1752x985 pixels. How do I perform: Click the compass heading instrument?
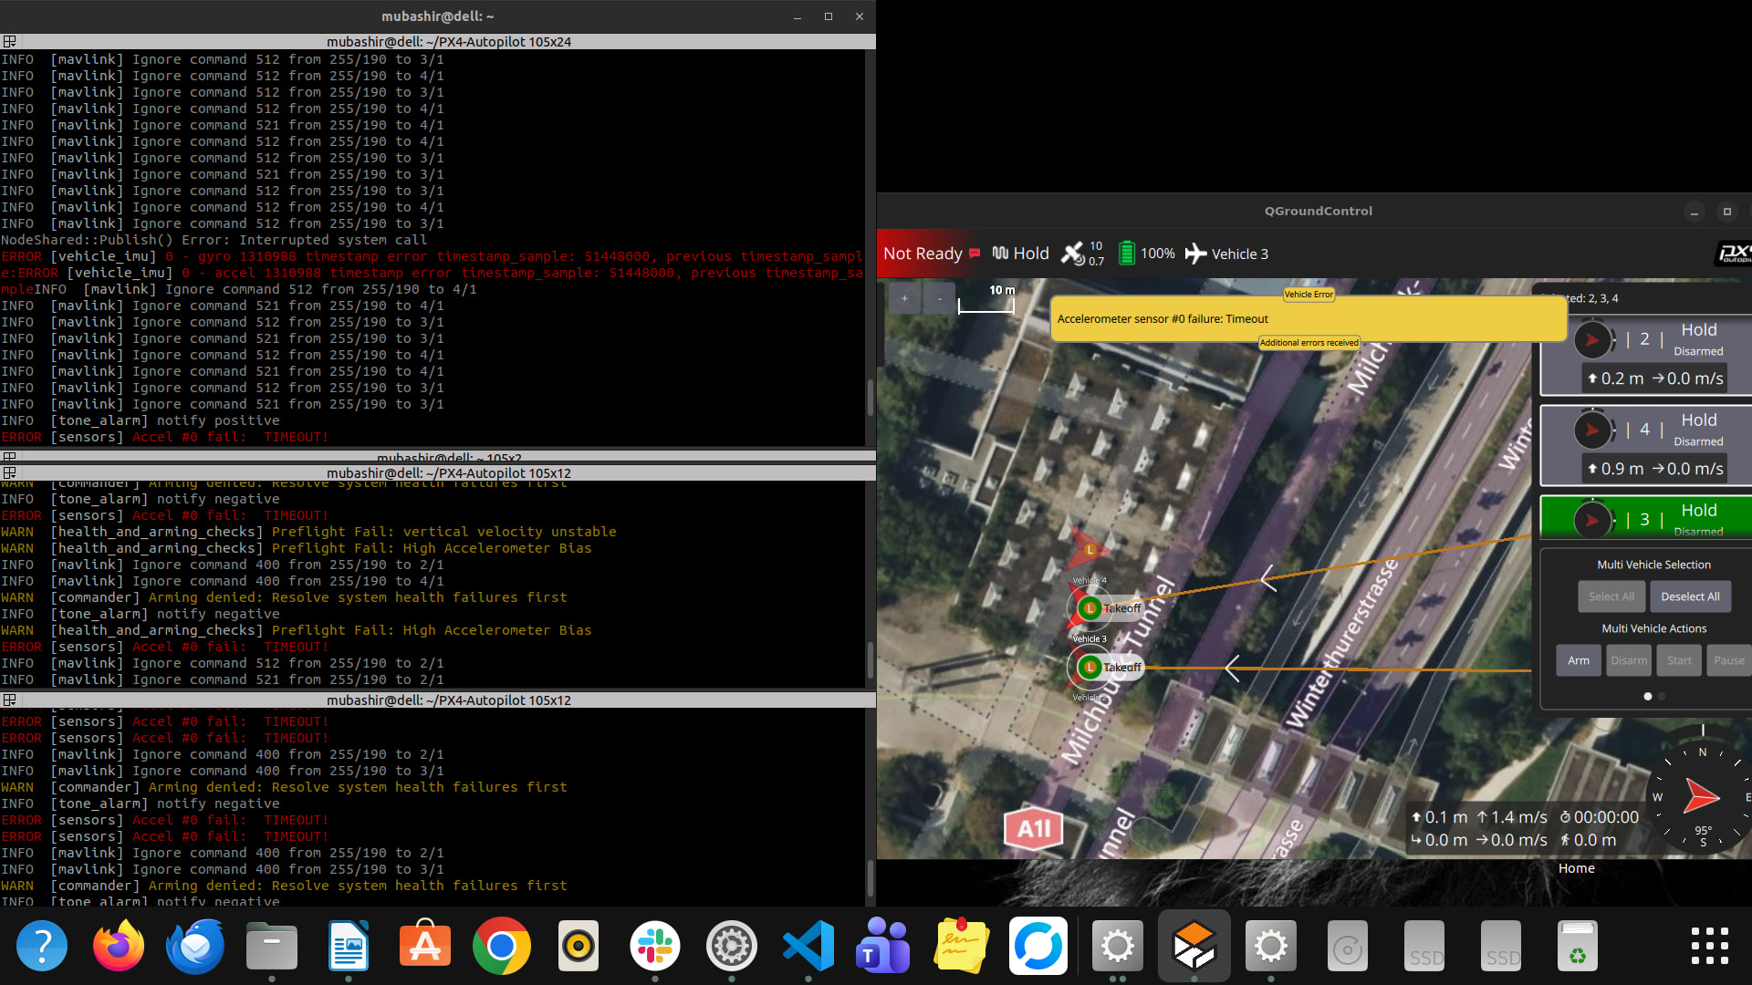1701,797
